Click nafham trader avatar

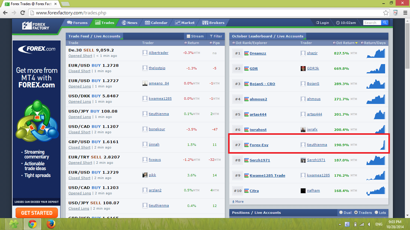[x=303, y=191]
